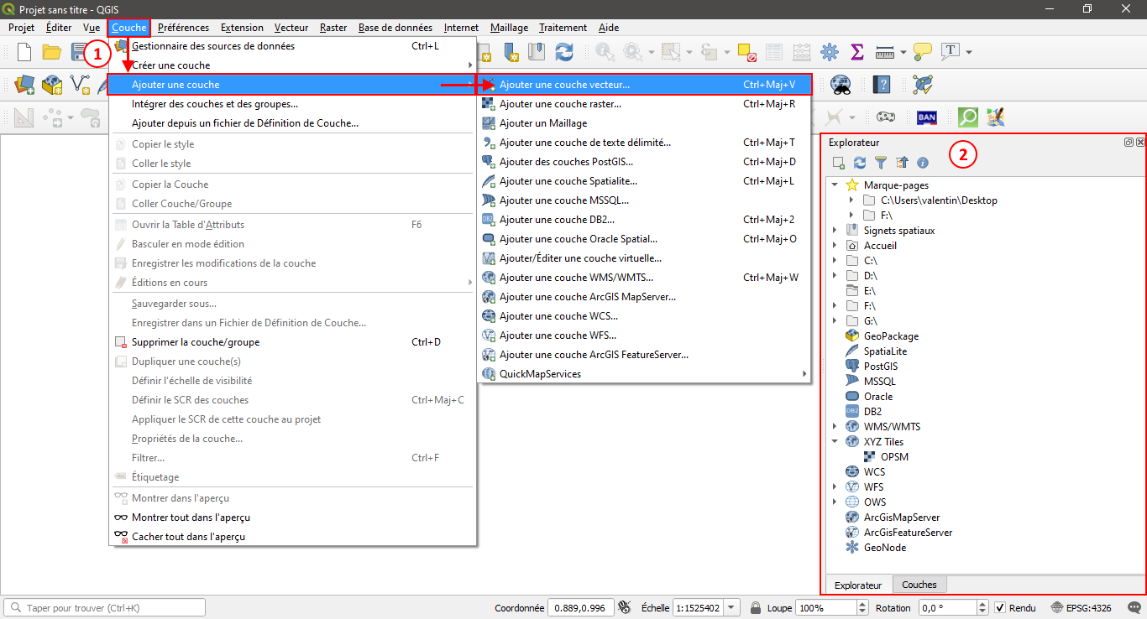Expand the Accueil node
The image size is (1147, 619).
point(835,246)
